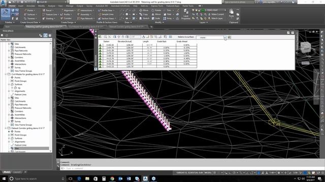Select the Move tool in Modify panel

[x=144, y=10]
